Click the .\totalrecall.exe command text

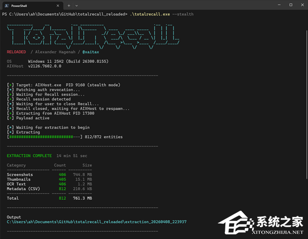[x=150, y=14]
